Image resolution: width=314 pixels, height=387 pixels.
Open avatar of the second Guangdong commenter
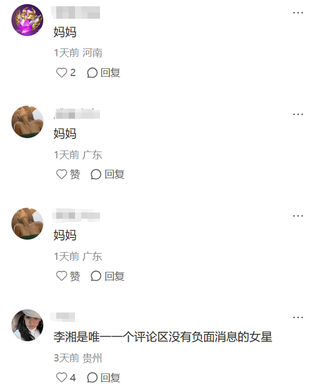tap(28, 223)
